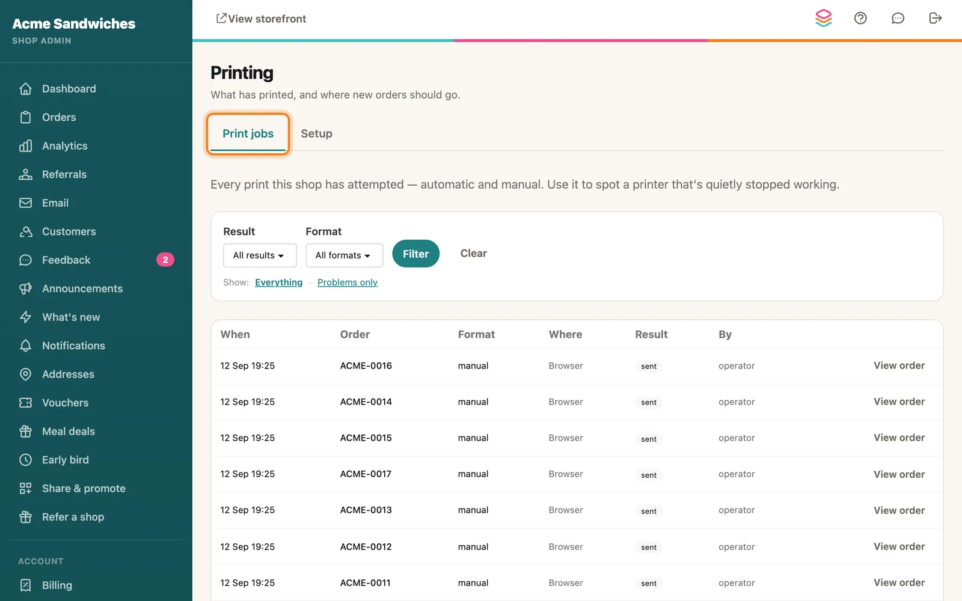Open the chat bubble icon in header

coord(898,18)
